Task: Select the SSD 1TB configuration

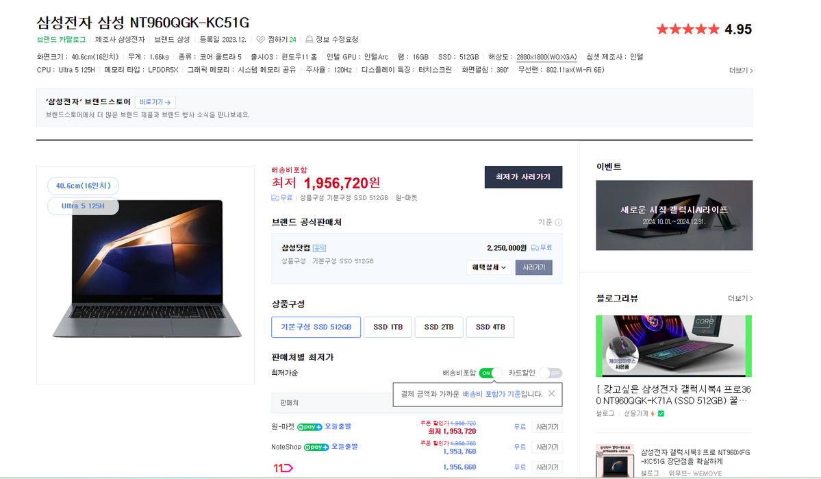Action: pyautogui.click(x=388, y=327)
